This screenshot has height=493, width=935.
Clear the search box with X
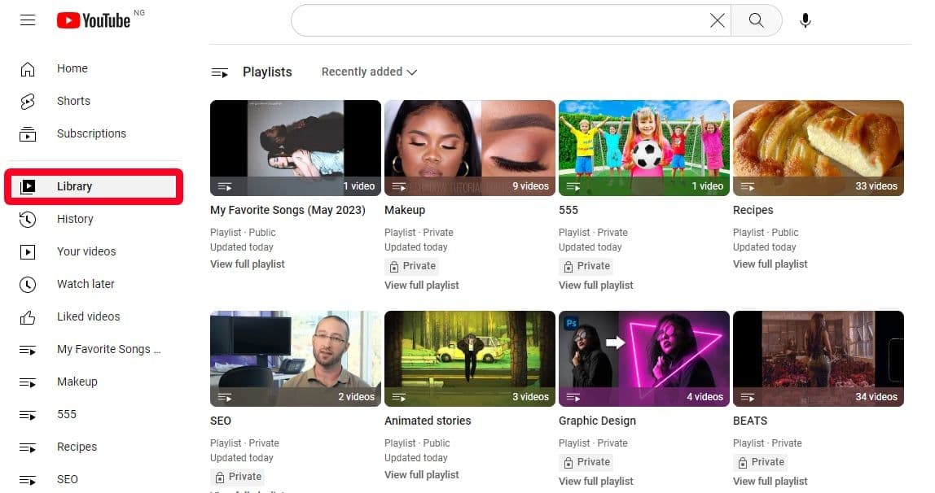coord(717,20)
